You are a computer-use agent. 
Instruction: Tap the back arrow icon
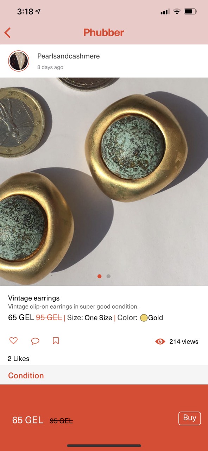pyautogui.click(x=8, y=33)
